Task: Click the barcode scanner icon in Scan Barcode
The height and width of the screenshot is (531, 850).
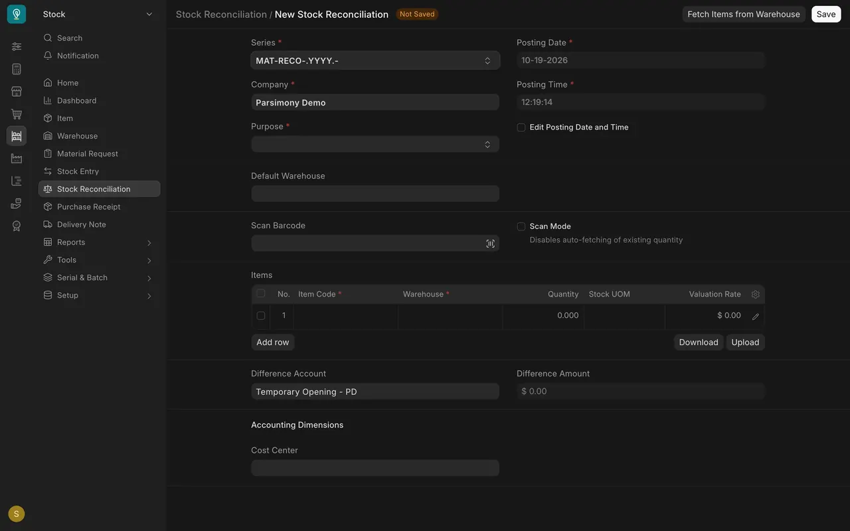Action: coord(490,244)
